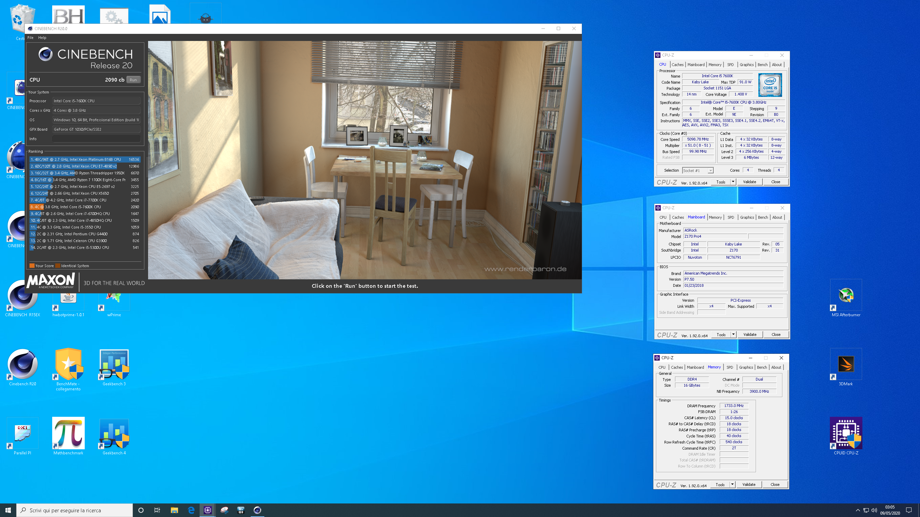Screen dimensions: 920x517
Task: Open the Action Center notifications icon
Action: (x=909, y=510)
